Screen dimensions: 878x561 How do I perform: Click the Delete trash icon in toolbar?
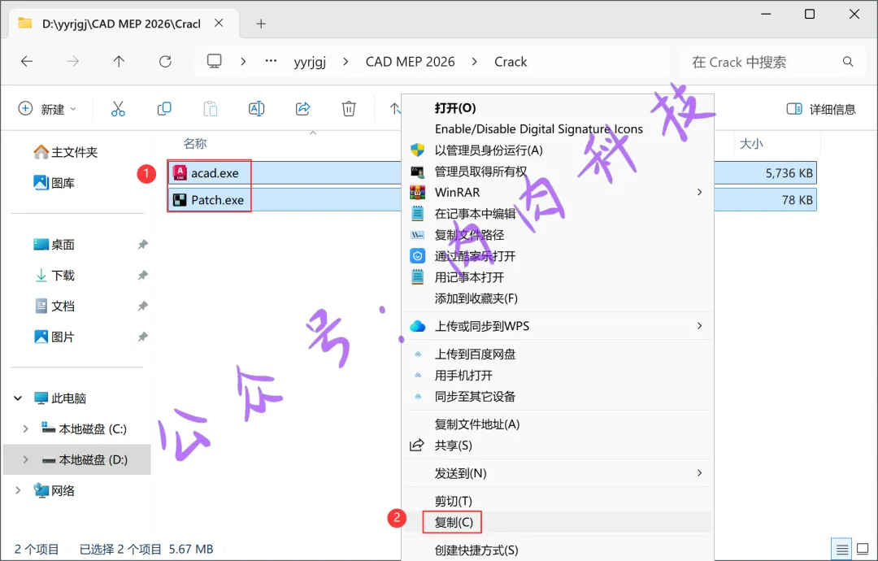[349, 109]
